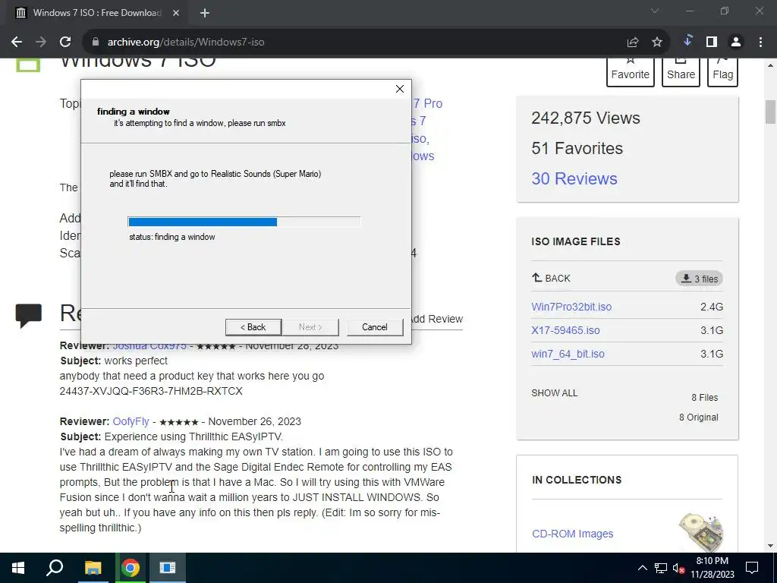Viewport: 777px width, 583px height.
Task: Cancel the finding a window wizard
Action: 375,327
